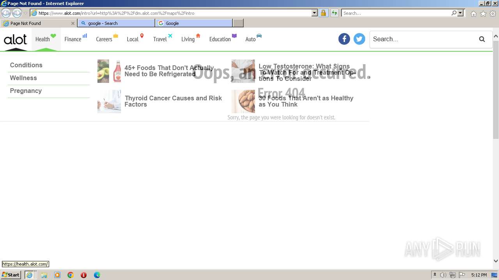The image size is (499, 280).
Task: Open '30 Foods That Aren't as Healthy' link
Action: point(306,101)
